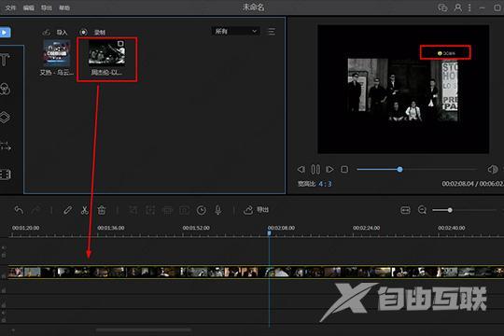The width and height of the screenshot is (504, 336).
Task: Click the Edit pencil tool
Action: pos(67,210)
